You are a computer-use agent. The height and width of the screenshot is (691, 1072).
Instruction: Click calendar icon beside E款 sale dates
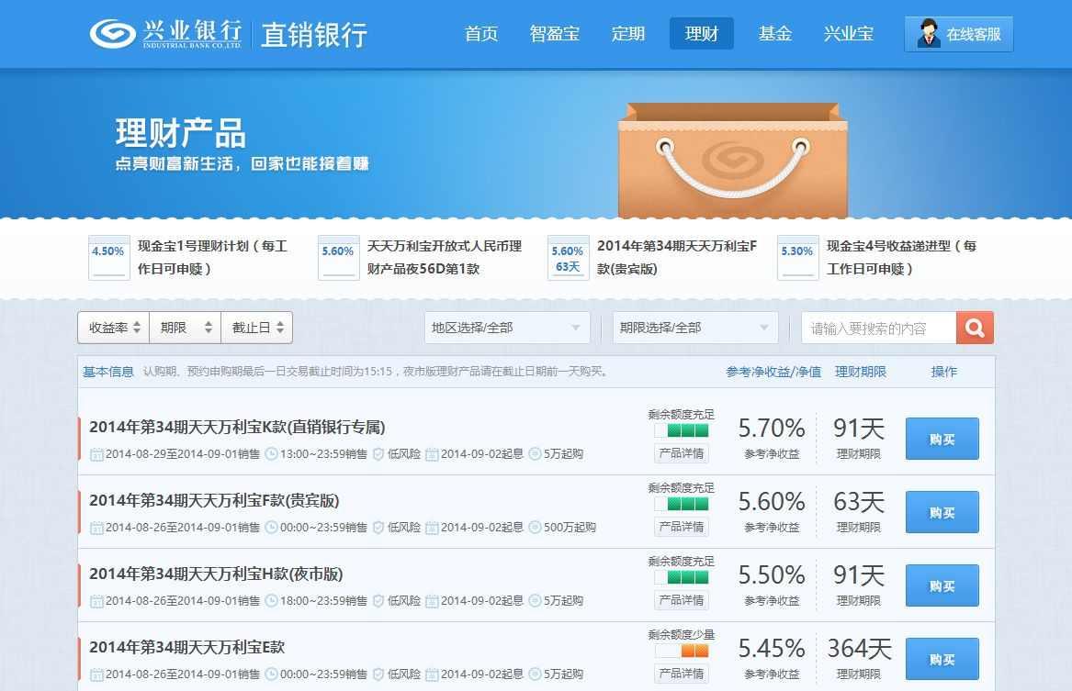point(96,674)
